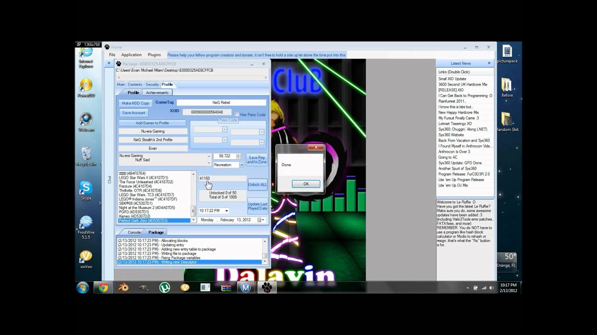
Task: Open network status in system tray
Action: coord(483,288)
